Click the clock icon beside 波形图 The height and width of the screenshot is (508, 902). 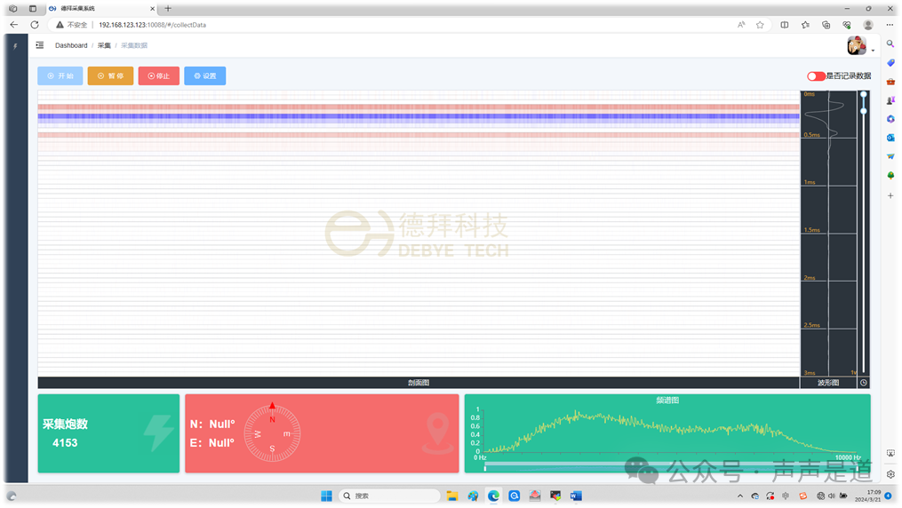pyautogui.click(x=864, y=383)
